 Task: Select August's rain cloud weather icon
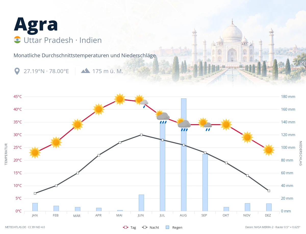[x=184, y=124]
